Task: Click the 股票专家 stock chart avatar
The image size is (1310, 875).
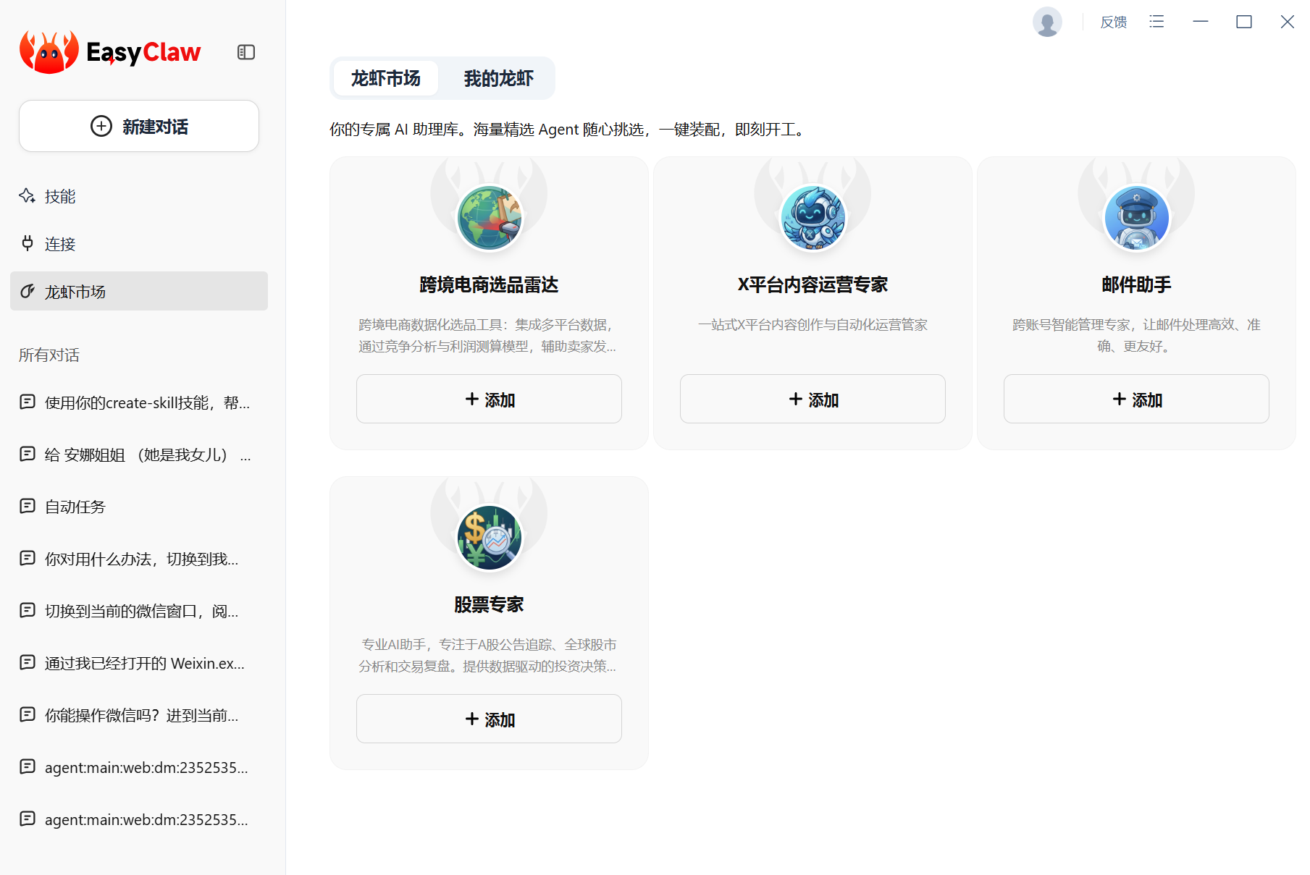Action: (489, 537)
